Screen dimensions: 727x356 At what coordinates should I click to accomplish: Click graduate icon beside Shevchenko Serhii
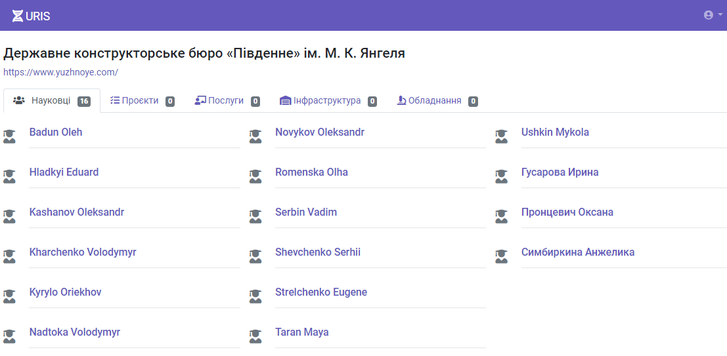255,256
